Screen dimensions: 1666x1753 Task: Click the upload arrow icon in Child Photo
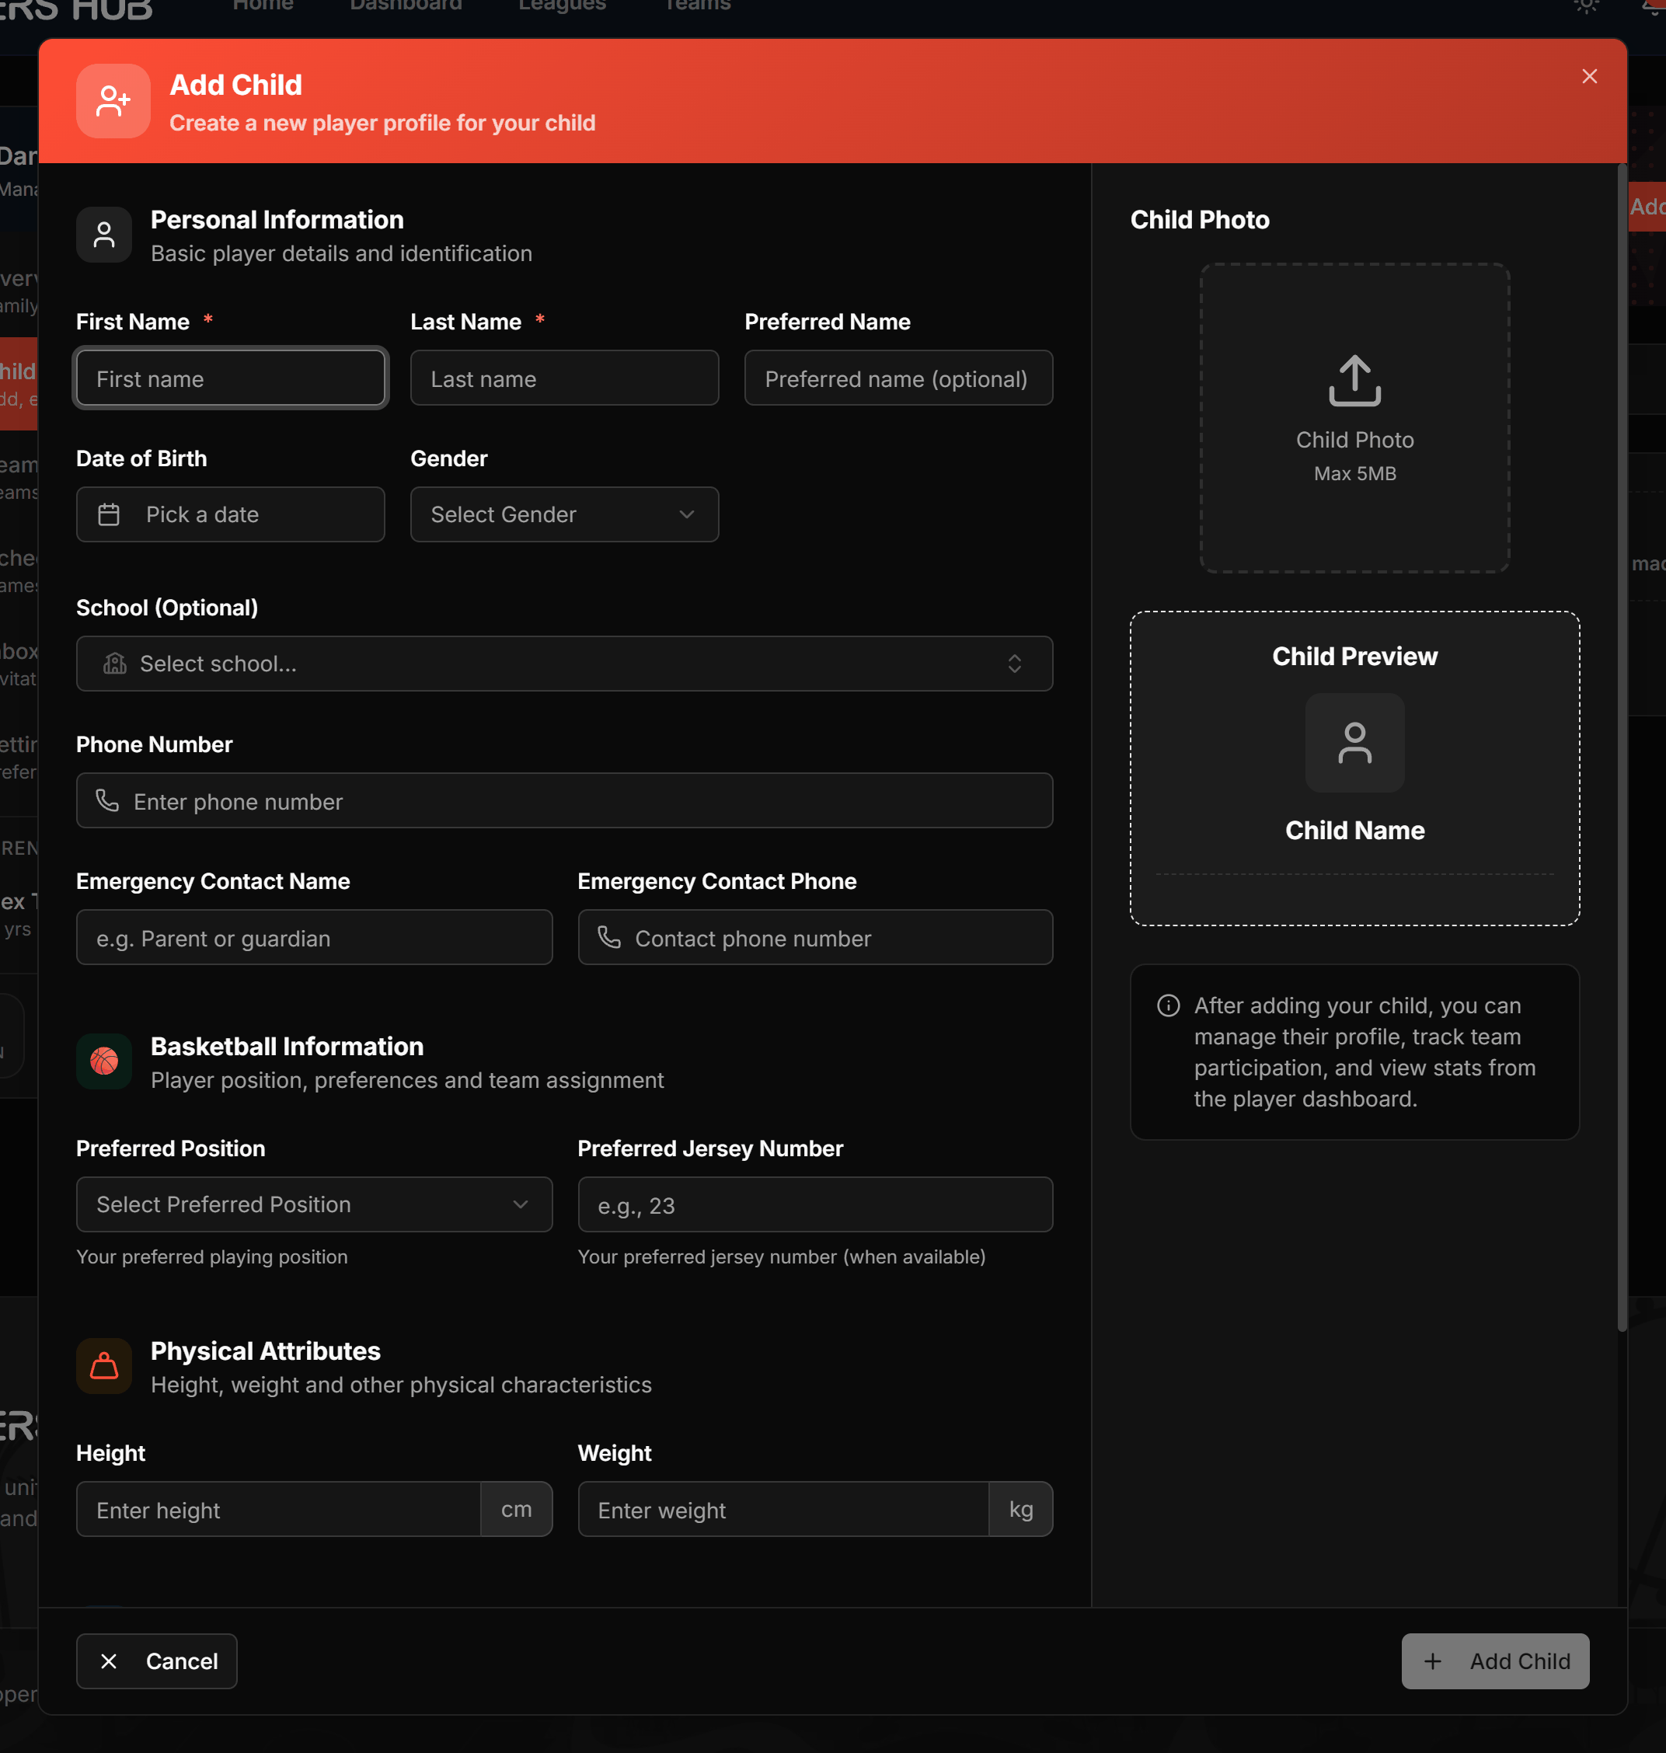point(1354,380)
